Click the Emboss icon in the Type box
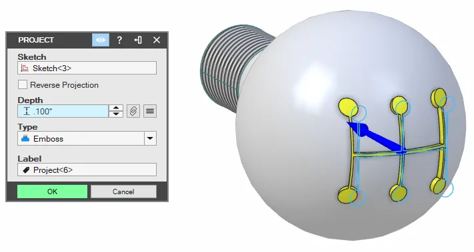Screen dimensions: 474x252 [25, 139]
